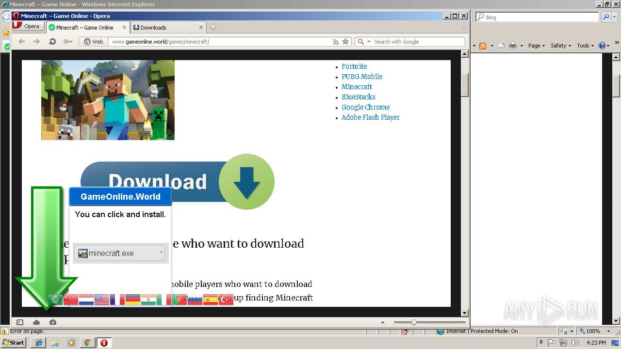Image resolution: width=621 pixels, height=349 pixels.
Task: Click the Opera password wand key icon
Action: [x=67, y=42]
